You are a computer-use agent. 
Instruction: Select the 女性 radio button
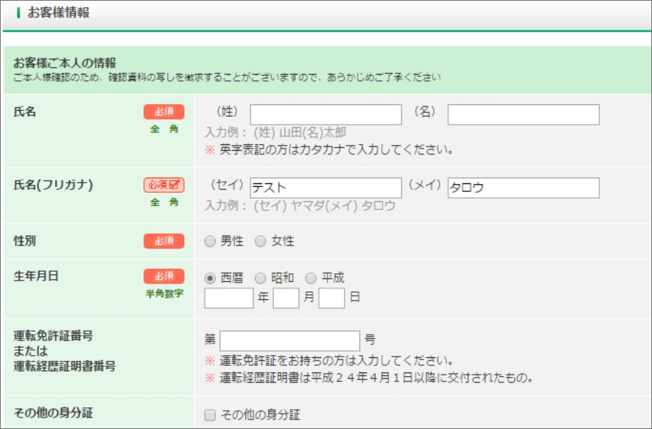coord(261,241)
